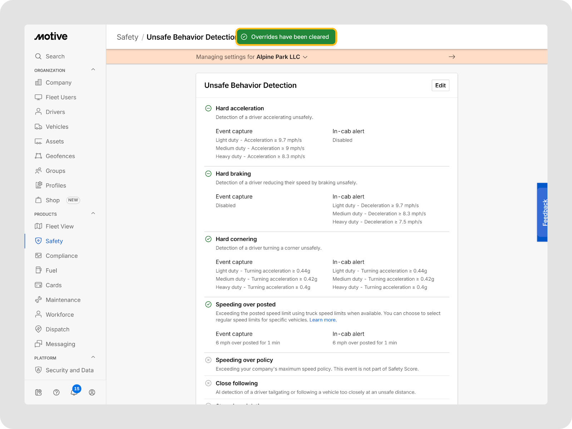This screenshot has width=572, height=429.
Task: Click the map book icon in bottom bar
Action: [x=39, y=392]
